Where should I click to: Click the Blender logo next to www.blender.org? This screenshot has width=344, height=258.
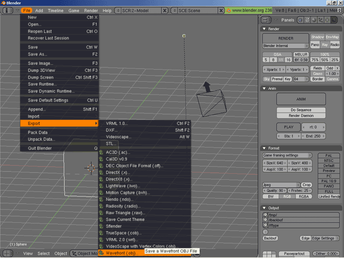[228, 10]
